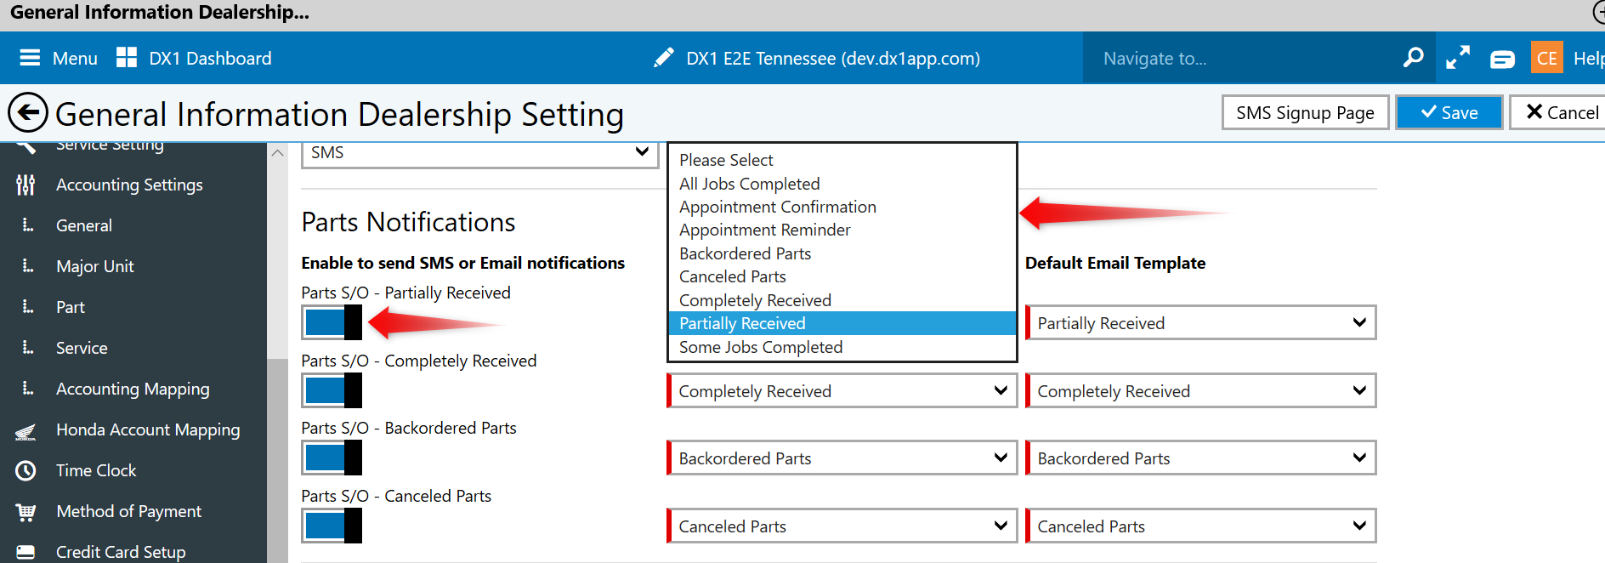Viewport: 1605px width, 563px height.
Task: Choose All Jobs Completed option
Action: (x=842, y=184)
